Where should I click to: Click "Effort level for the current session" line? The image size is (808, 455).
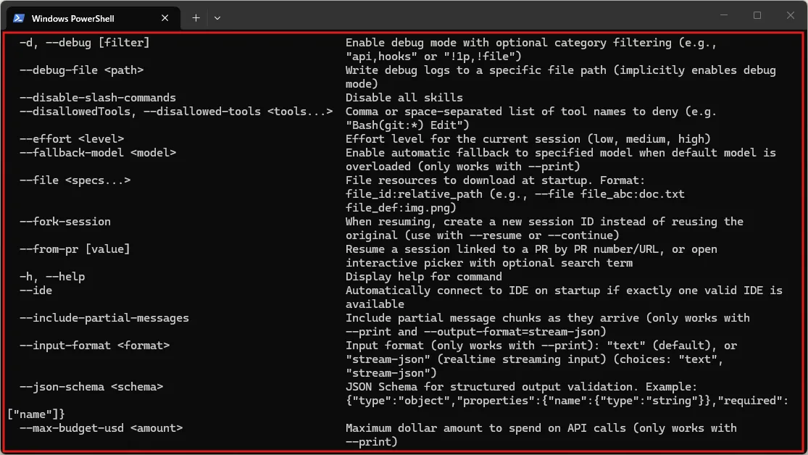pos(528,139)
